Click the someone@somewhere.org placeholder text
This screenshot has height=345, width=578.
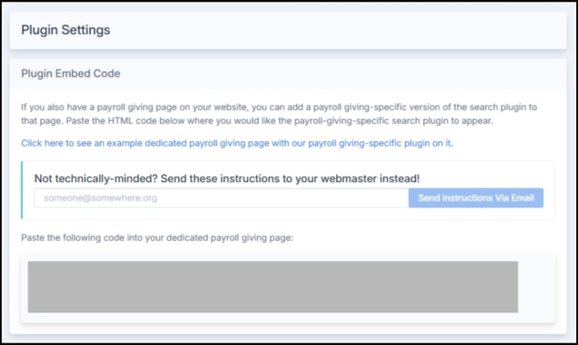coord(100,198)
